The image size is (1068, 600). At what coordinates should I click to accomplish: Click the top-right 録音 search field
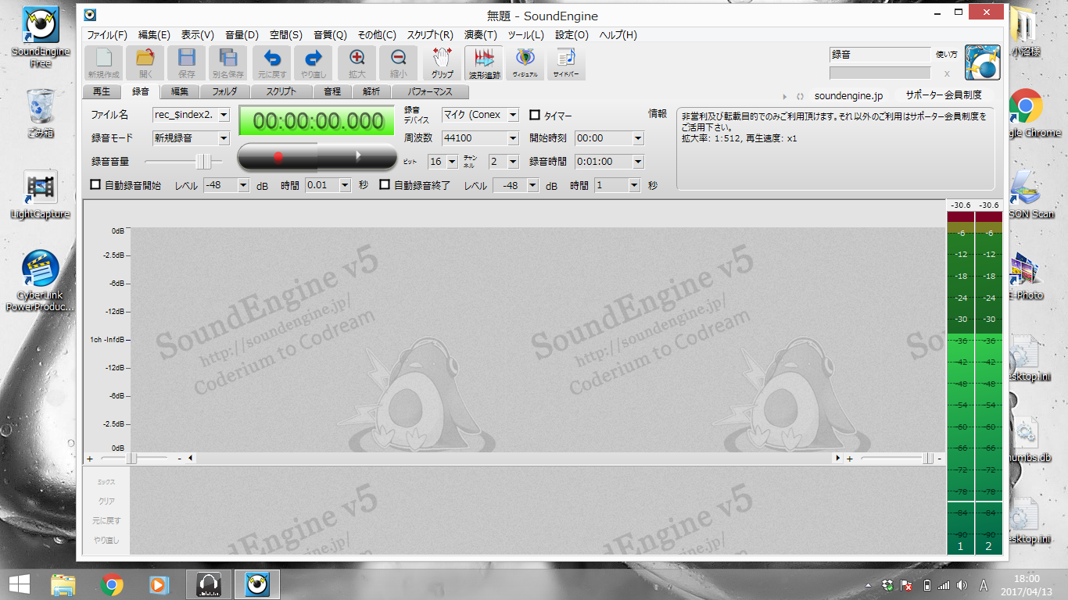tap(880, 55)
